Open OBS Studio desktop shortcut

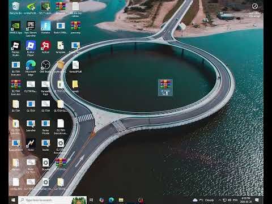pyautogui.click(x=45, y=66)
